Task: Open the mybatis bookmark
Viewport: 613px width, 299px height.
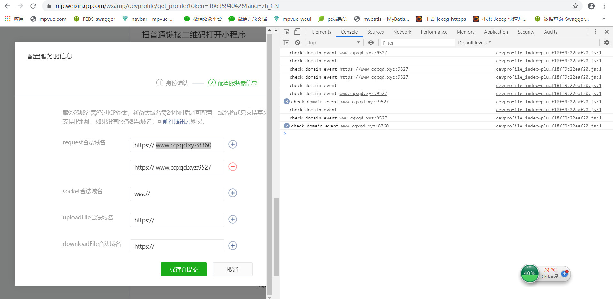Action: pyautogui.click(x=382, y=19)
